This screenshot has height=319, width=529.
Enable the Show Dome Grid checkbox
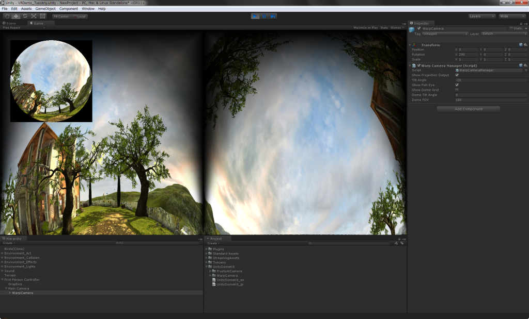coord(457,90)
